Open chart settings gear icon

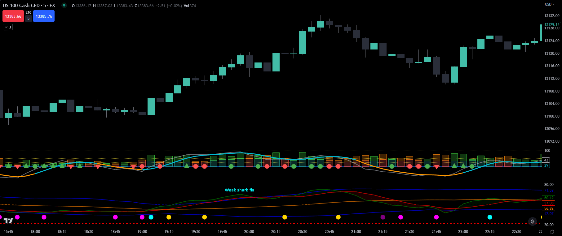coord(552,231)
